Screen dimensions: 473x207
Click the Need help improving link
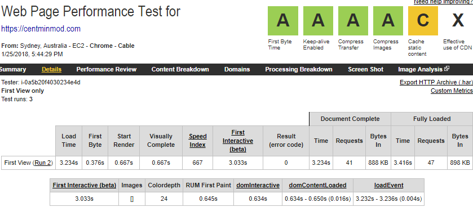[x=443, y=2]
